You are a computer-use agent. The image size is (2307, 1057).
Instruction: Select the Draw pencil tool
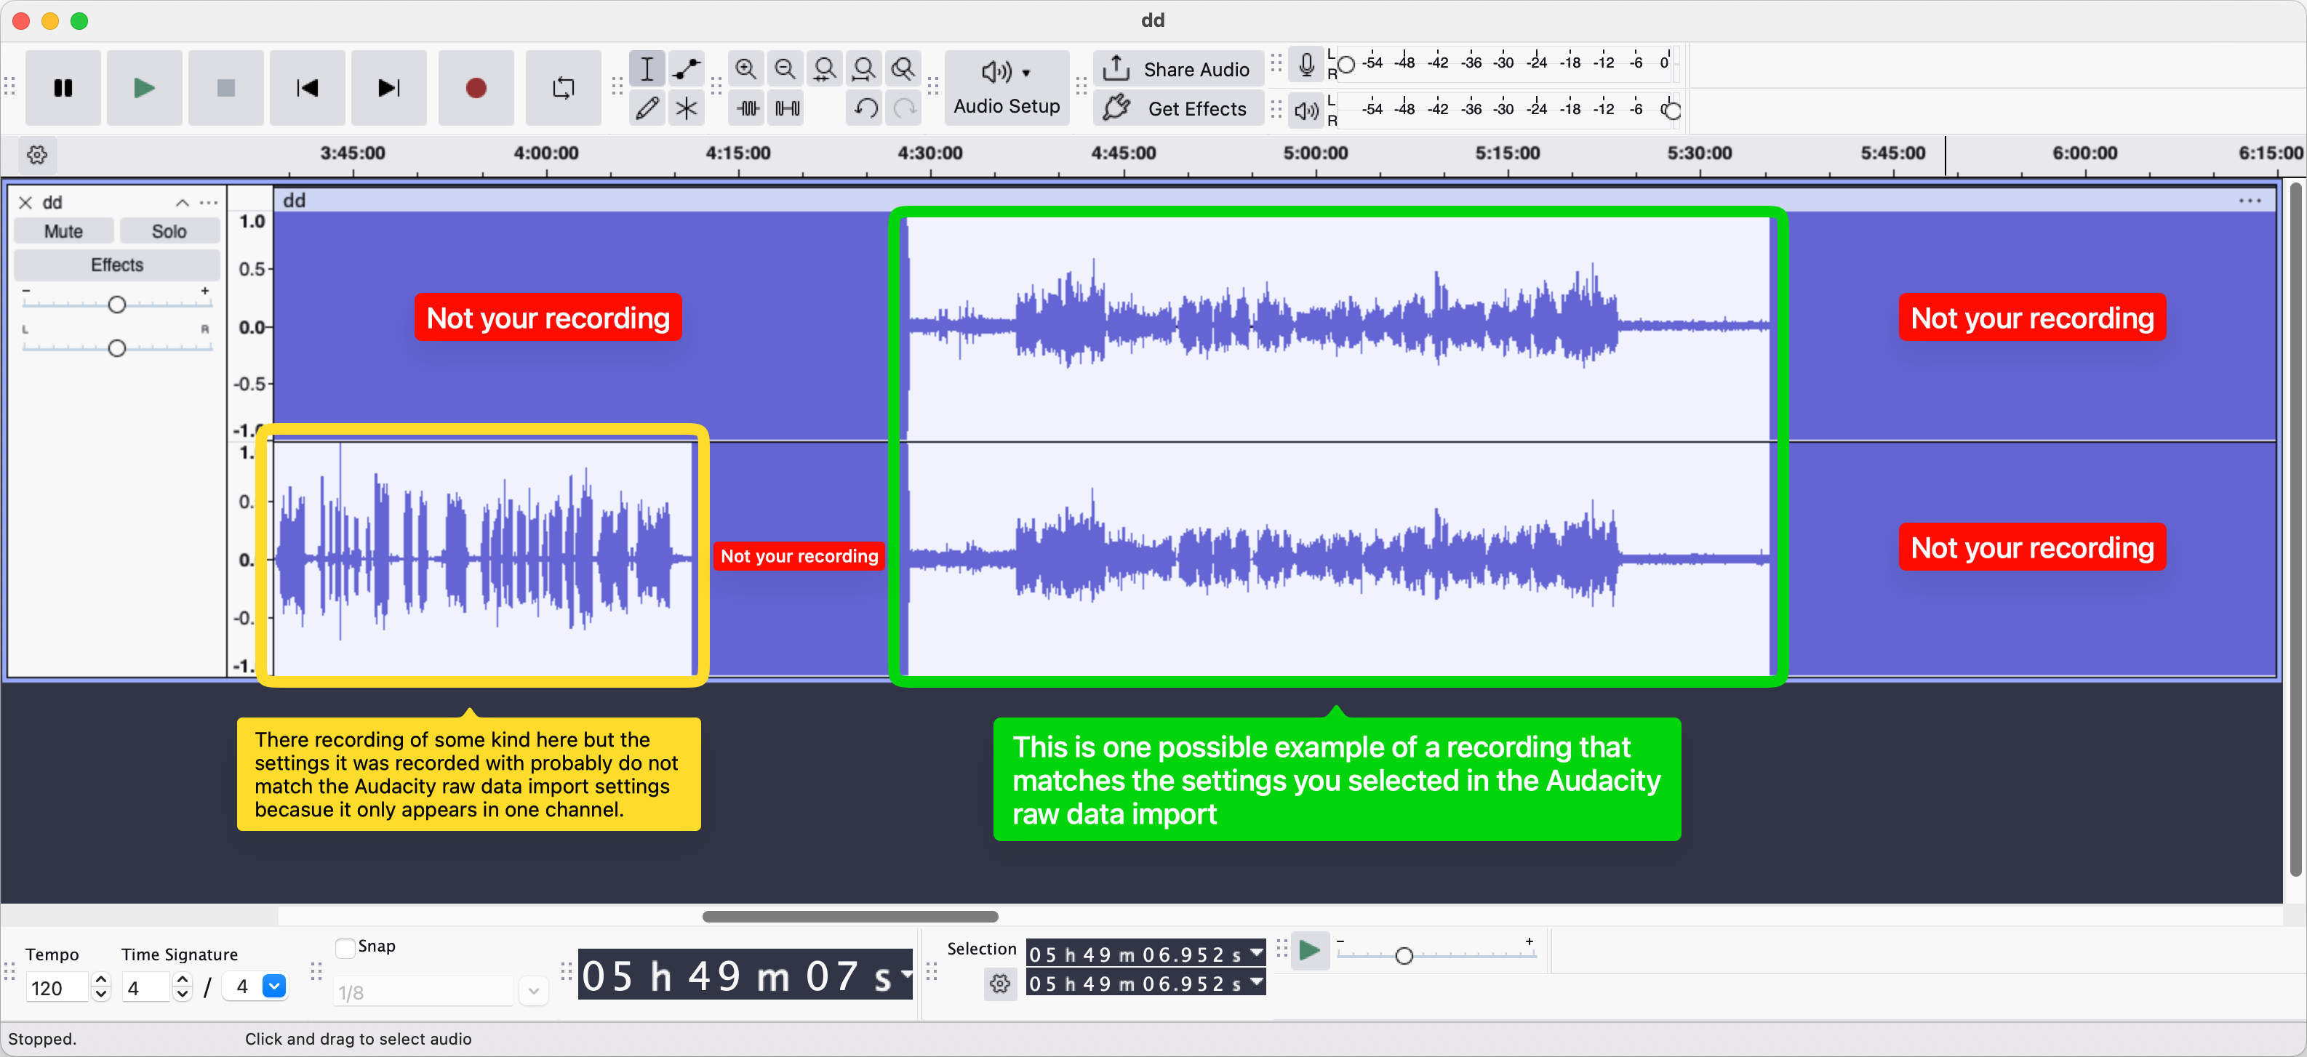[x=647, y=108]
